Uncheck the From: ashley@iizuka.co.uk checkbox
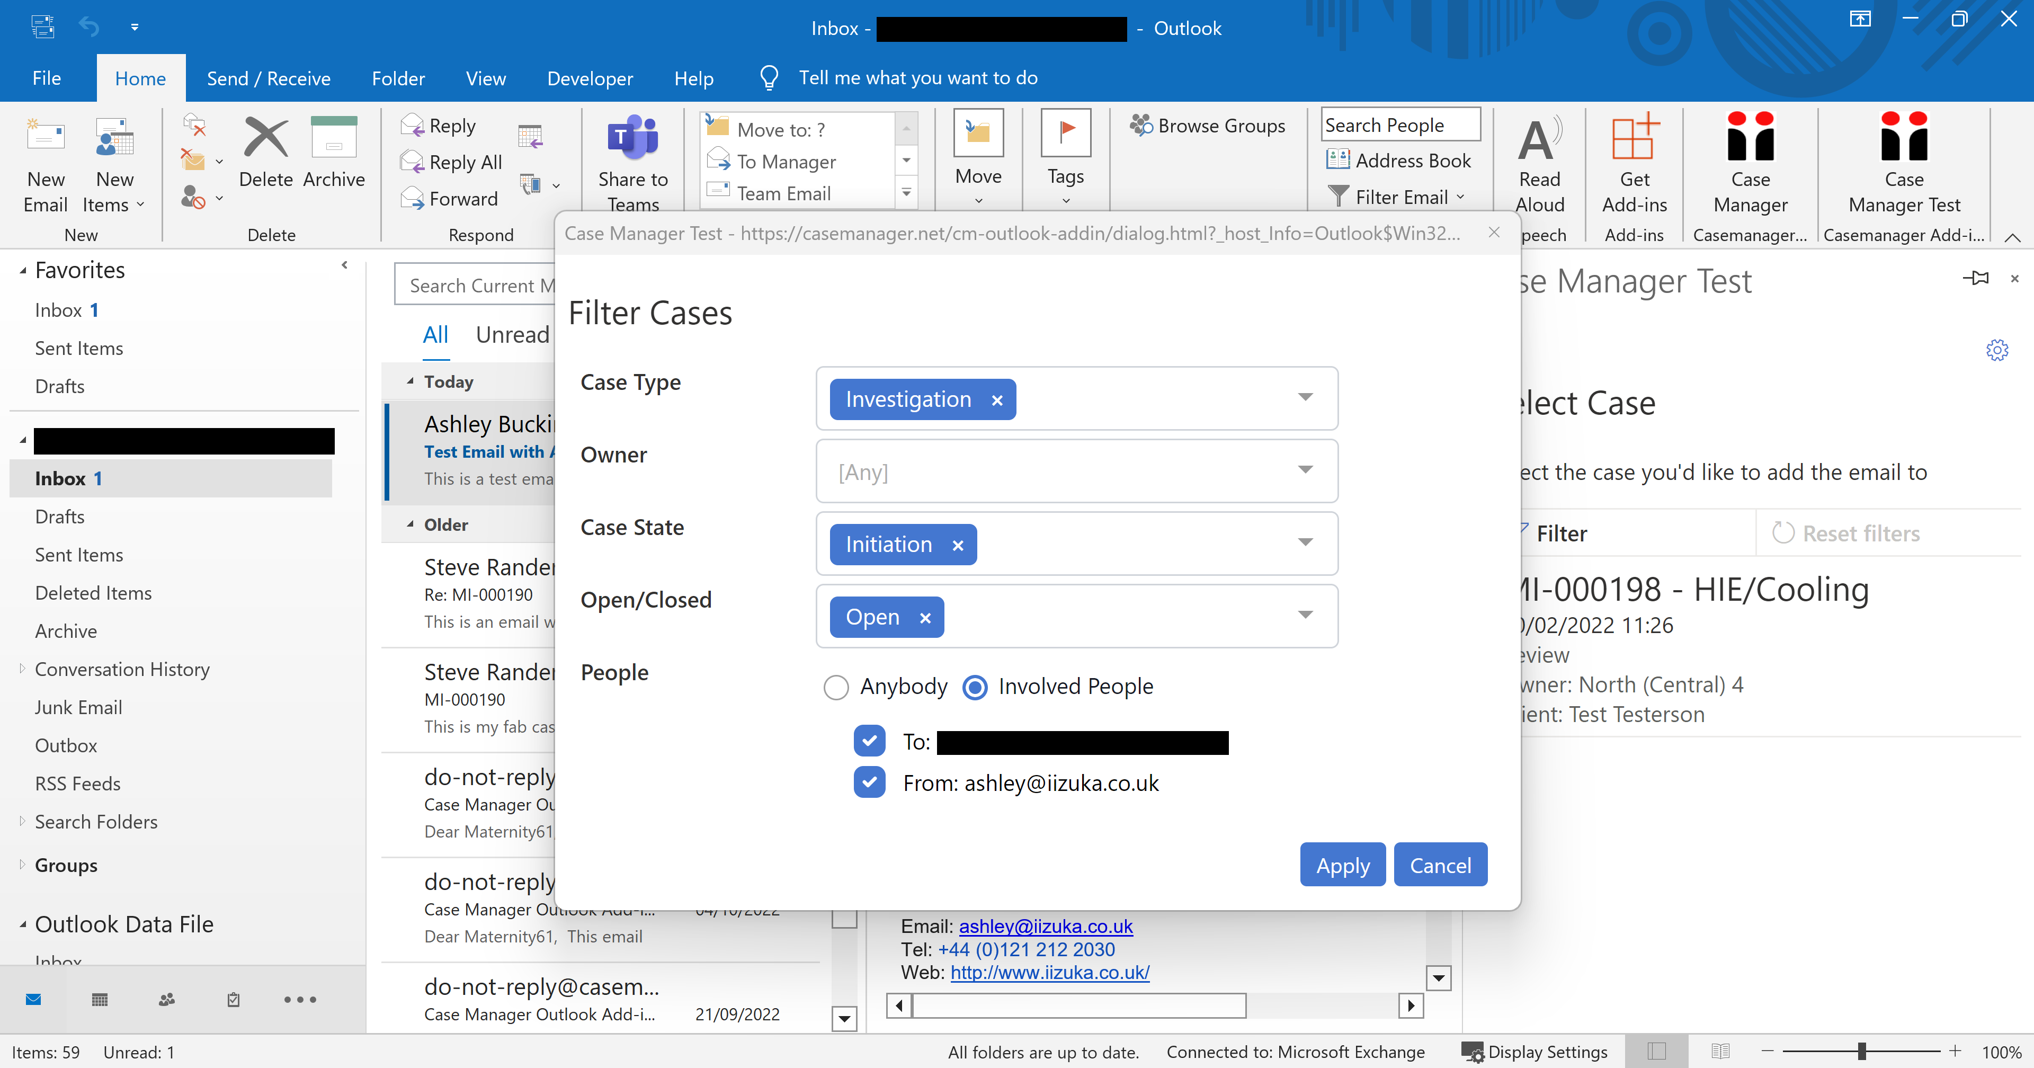This screenshot has width=2034, height=1068. 869,782
